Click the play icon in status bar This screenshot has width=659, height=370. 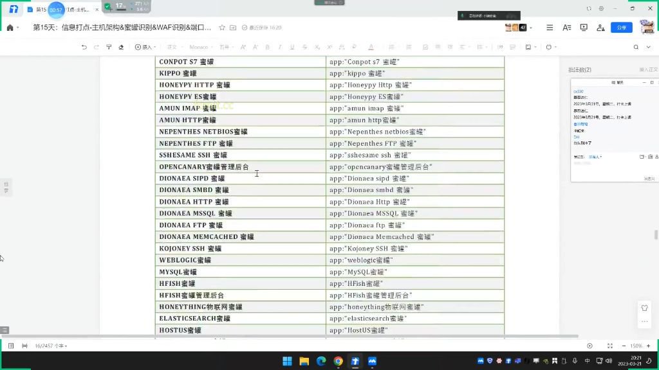point(589,346)
